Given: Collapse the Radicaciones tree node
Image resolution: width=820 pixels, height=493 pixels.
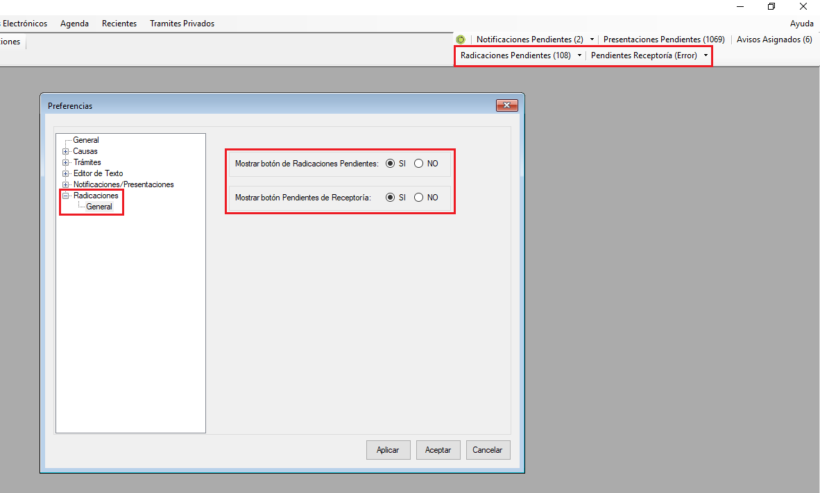Looking at the screenshot, I should coord(66,196).
